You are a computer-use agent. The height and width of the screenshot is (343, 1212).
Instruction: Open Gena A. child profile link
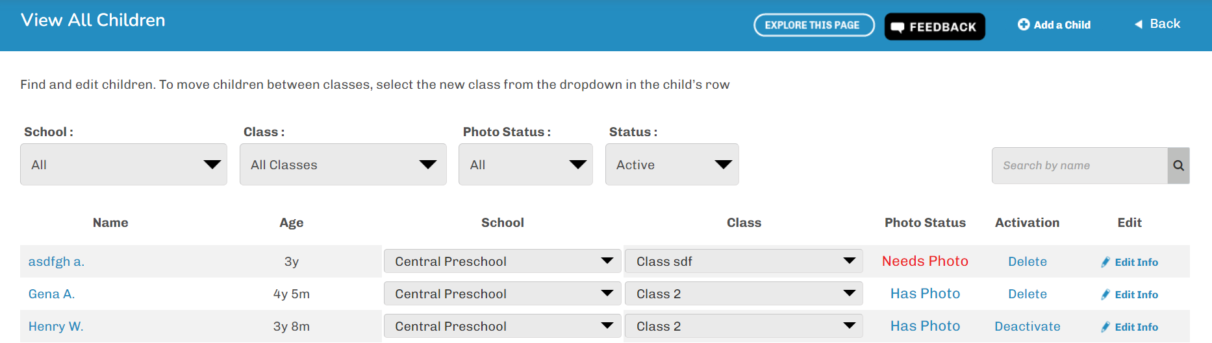click(51, 294)
